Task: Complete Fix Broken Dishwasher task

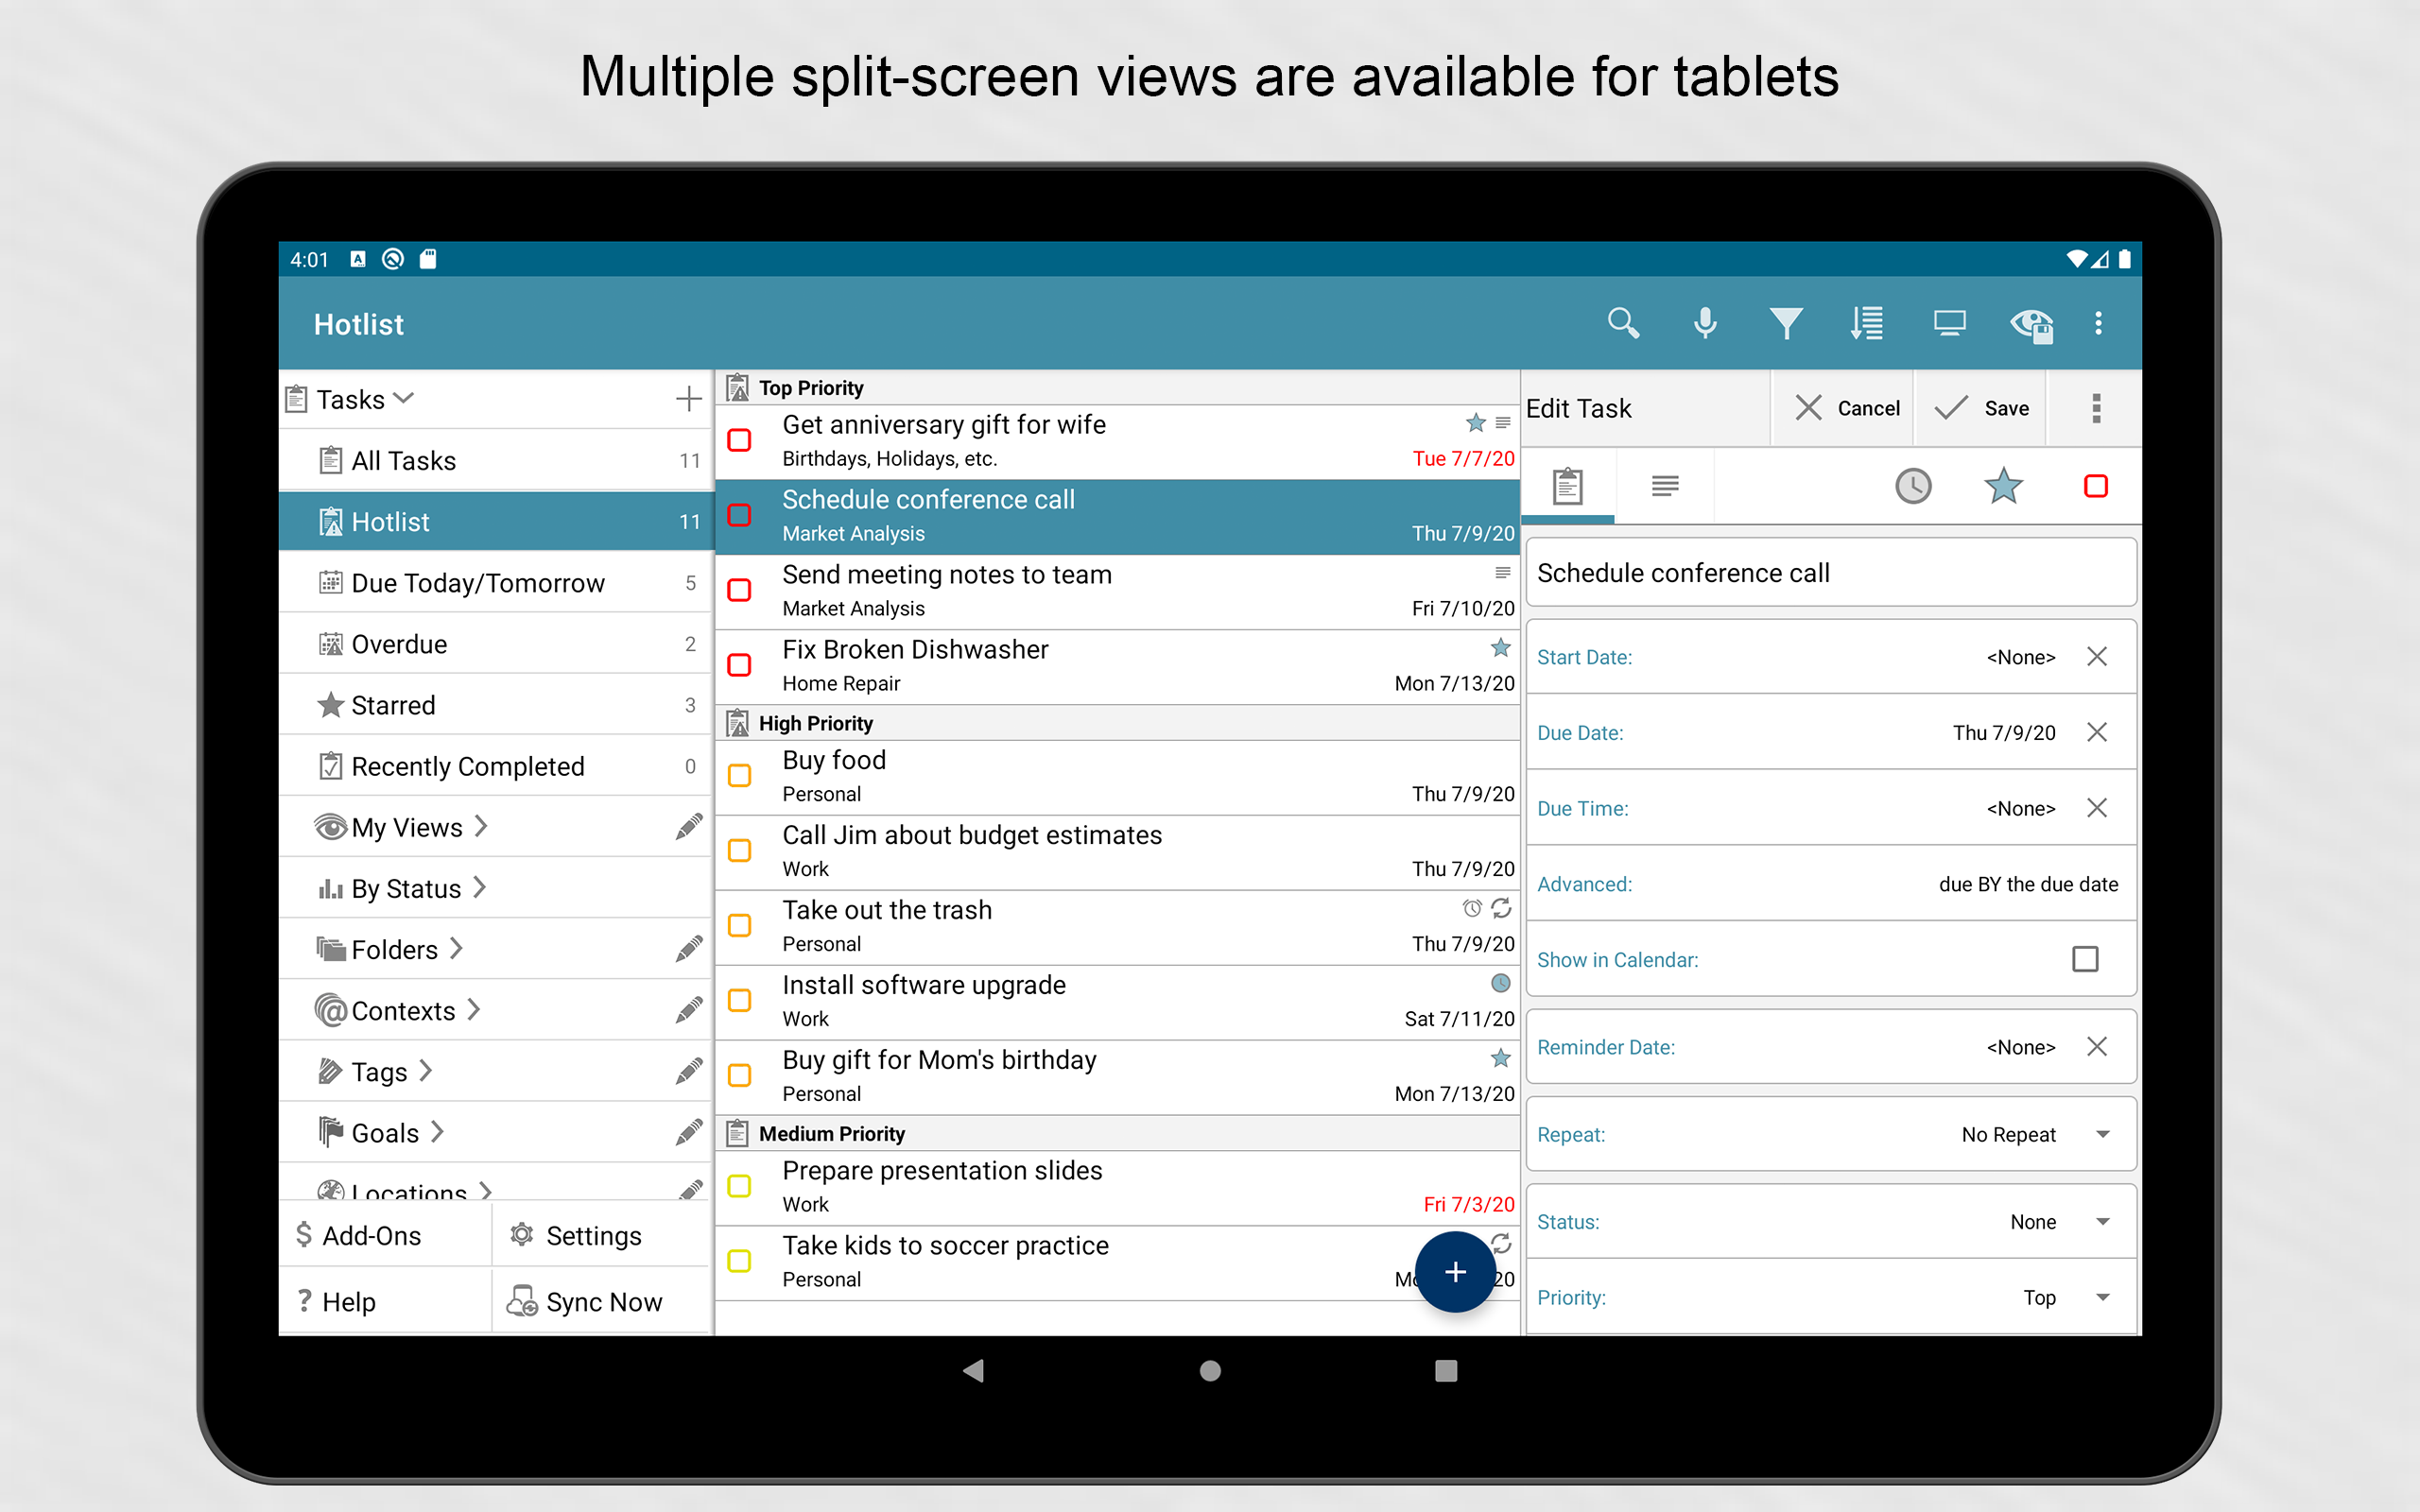Action: pos(739,665)
